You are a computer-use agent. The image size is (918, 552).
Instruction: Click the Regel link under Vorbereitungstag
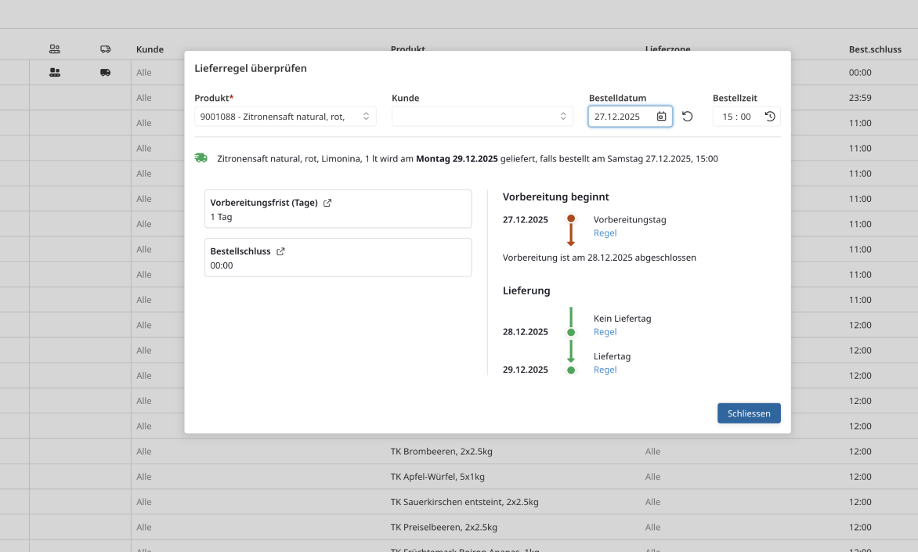(605, 233)
